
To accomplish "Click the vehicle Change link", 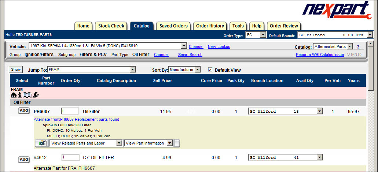I will click(x=196, y=47).
